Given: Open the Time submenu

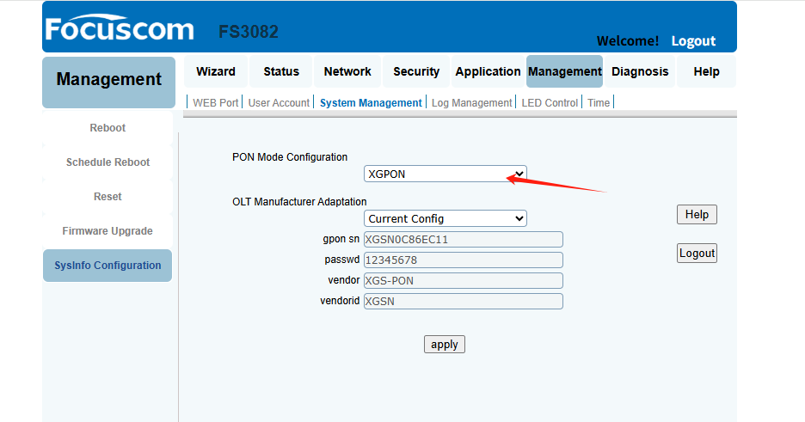Looking at the screenshot, I should coord(599,102).
